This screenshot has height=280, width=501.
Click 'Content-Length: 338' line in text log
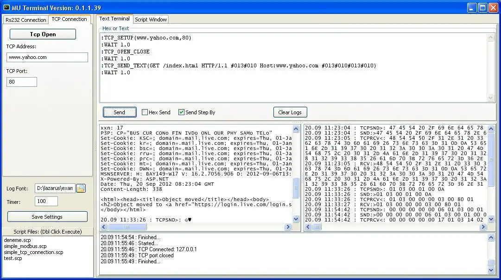(x=131, y=189)
